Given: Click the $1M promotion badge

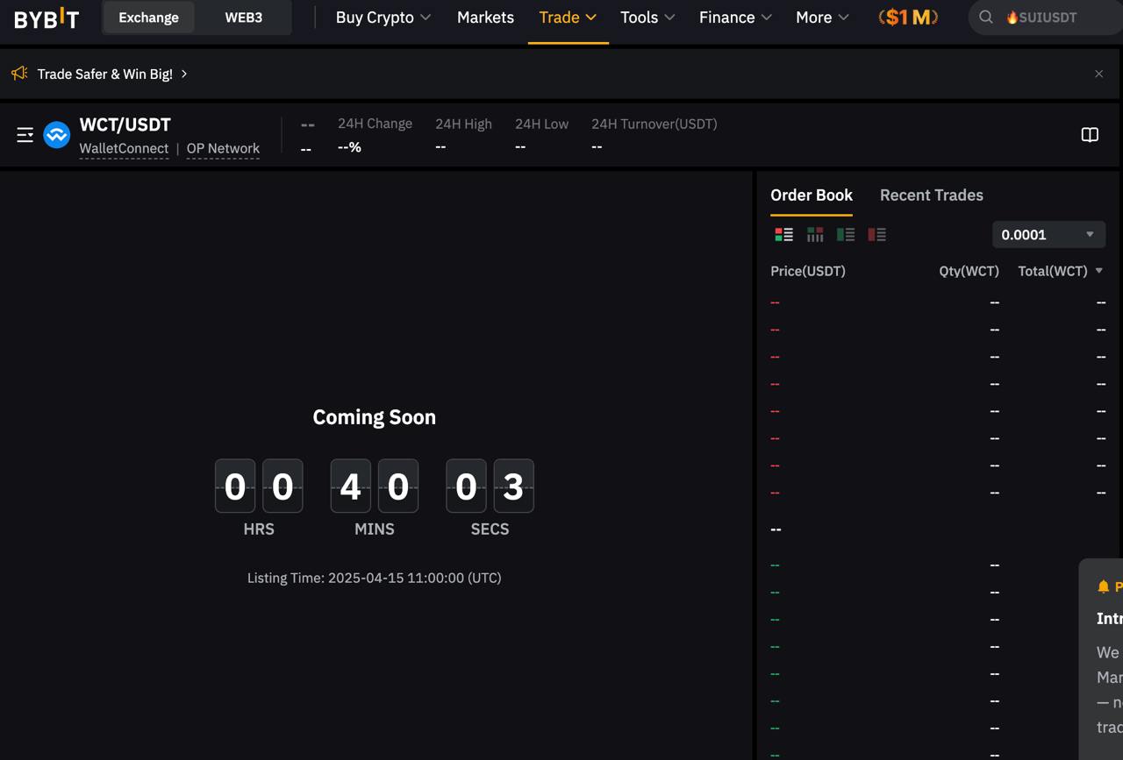Looking at the screenshot, I should [908, 18].
